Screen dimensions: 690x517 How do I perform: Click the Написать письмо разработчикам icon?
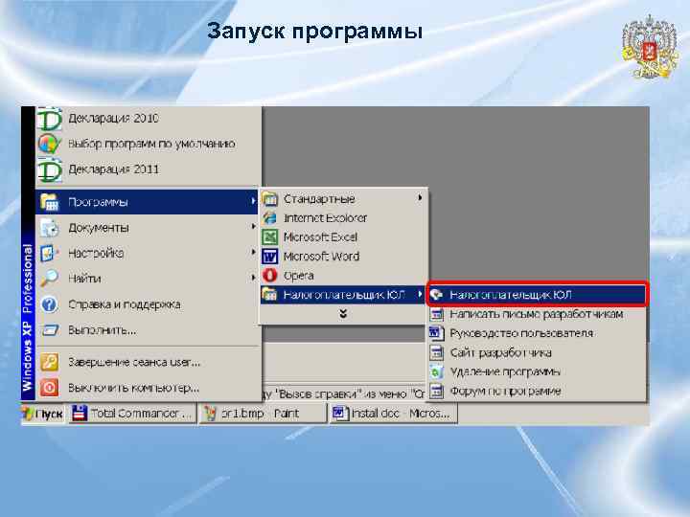[x=437, y=314]
